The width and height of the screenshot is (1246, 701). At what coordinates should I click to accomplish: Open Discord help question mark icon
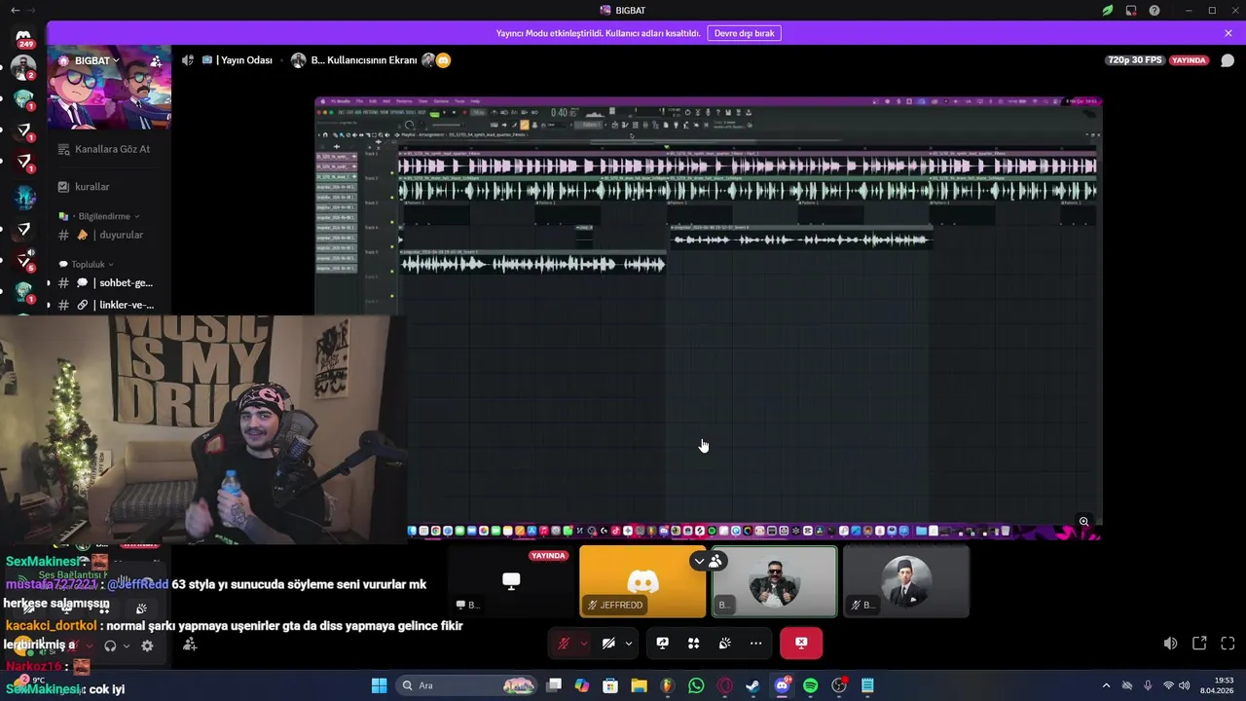point(1154,11)
